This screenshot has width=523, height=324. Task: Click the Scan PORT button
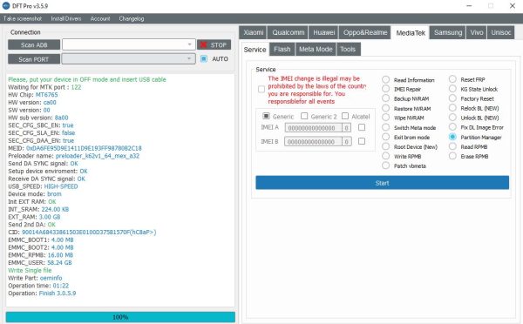coord(34,59)
